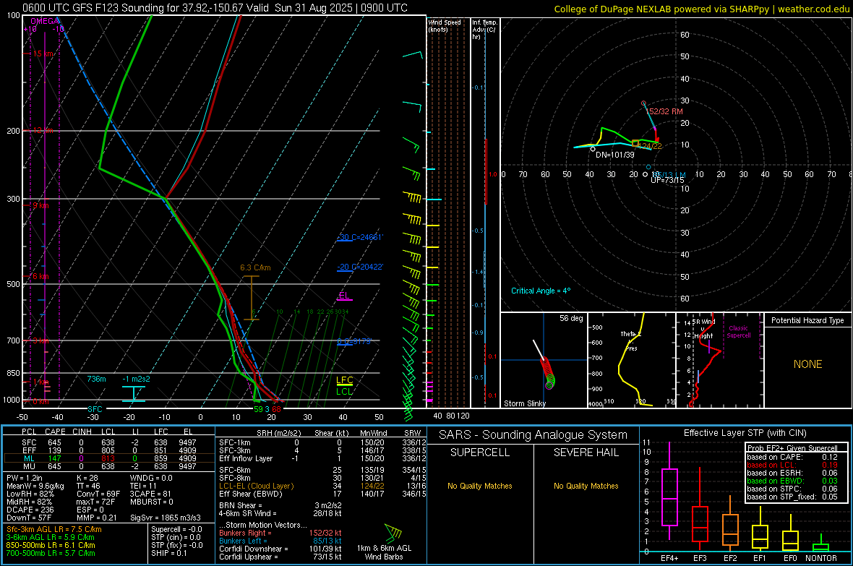Click the Critical Angle = 4° text
Screen dimensions: 853x566
coord(541,291)
